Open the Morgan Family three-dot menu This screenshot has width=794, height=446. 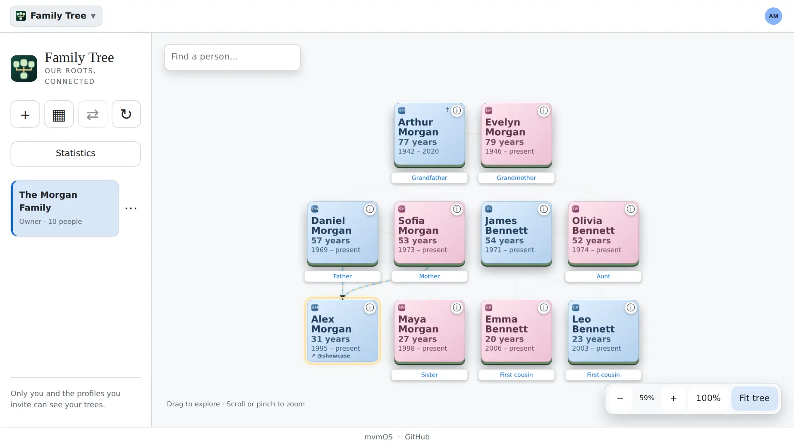(131, 209)
